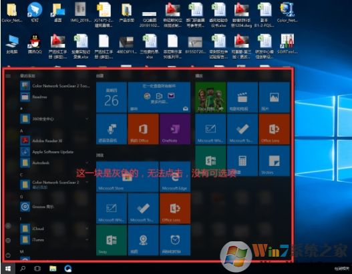Screen dimensions: 352x274
Task: Open the Start menu hamburger navigation icon
Action: point(8,76)
